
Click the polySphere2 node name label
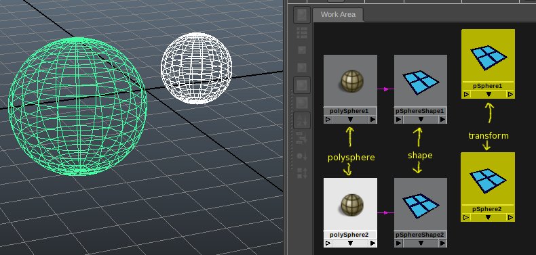click(350, 235)
